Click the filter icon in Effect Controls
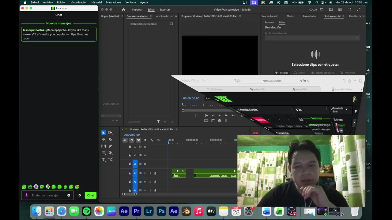This screenshot has width=392, height=220. click(x=158, y=122)
